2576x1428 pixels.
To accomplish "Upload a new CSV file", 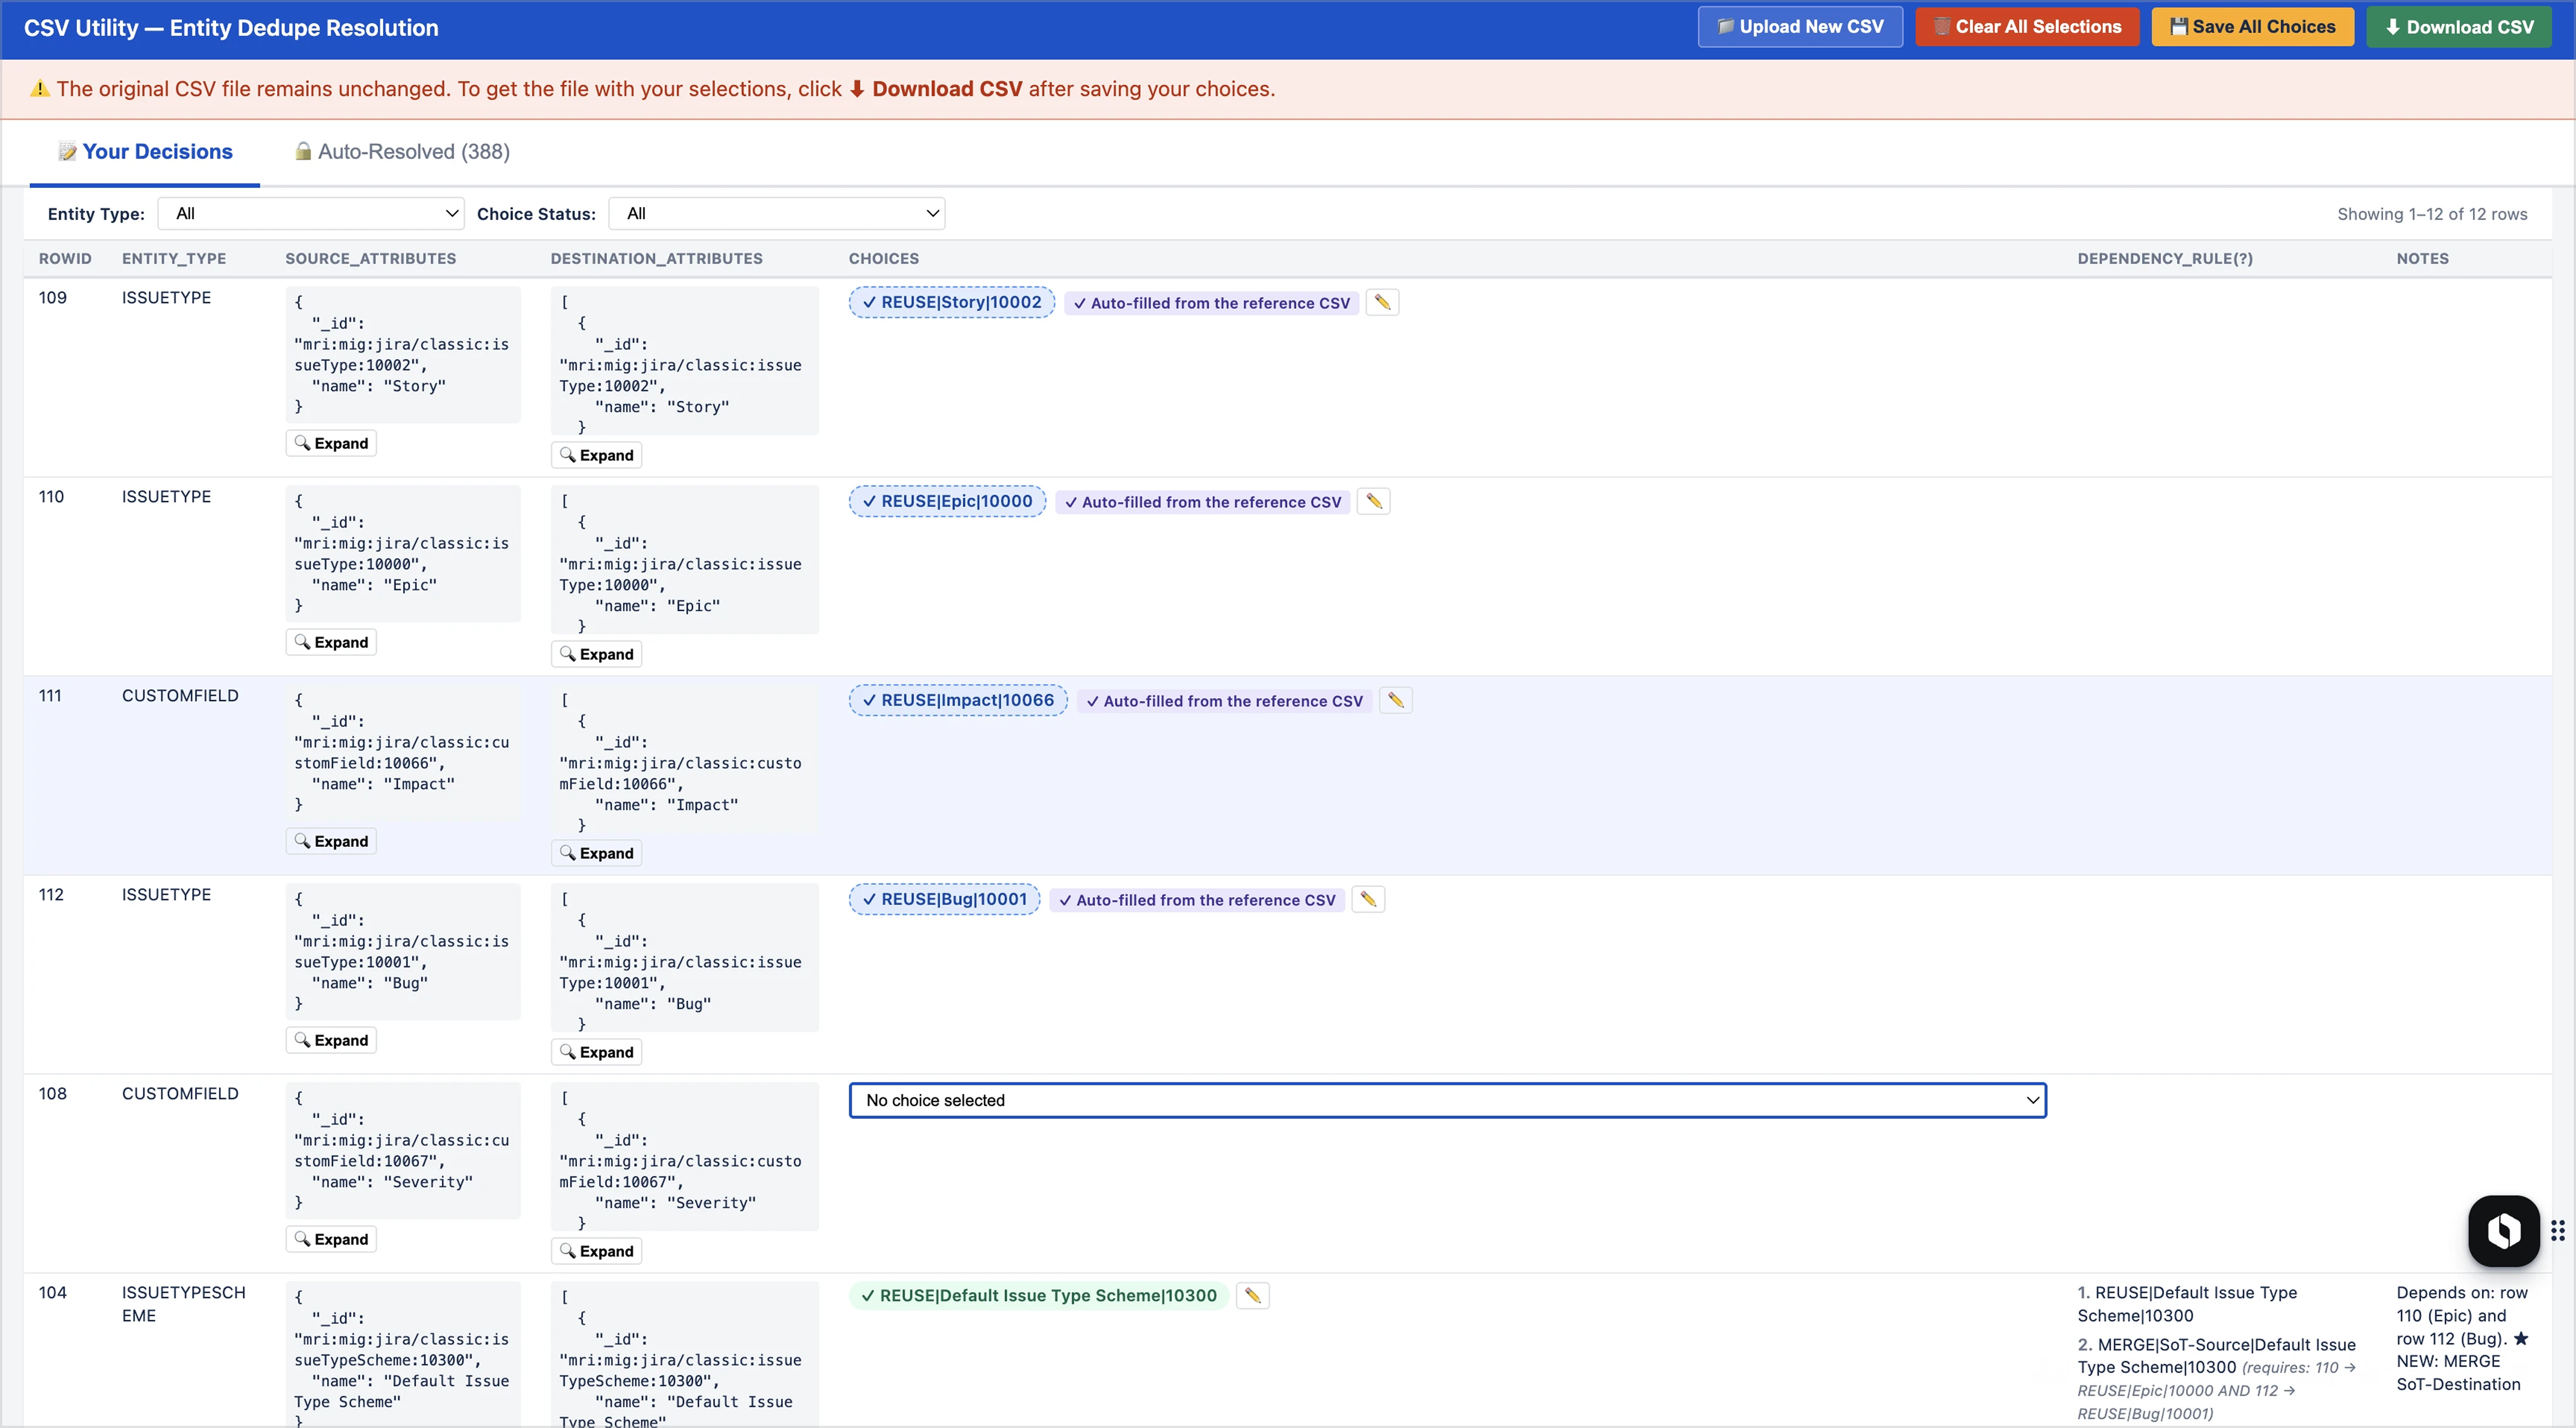I will click(x=1800, y=27).
